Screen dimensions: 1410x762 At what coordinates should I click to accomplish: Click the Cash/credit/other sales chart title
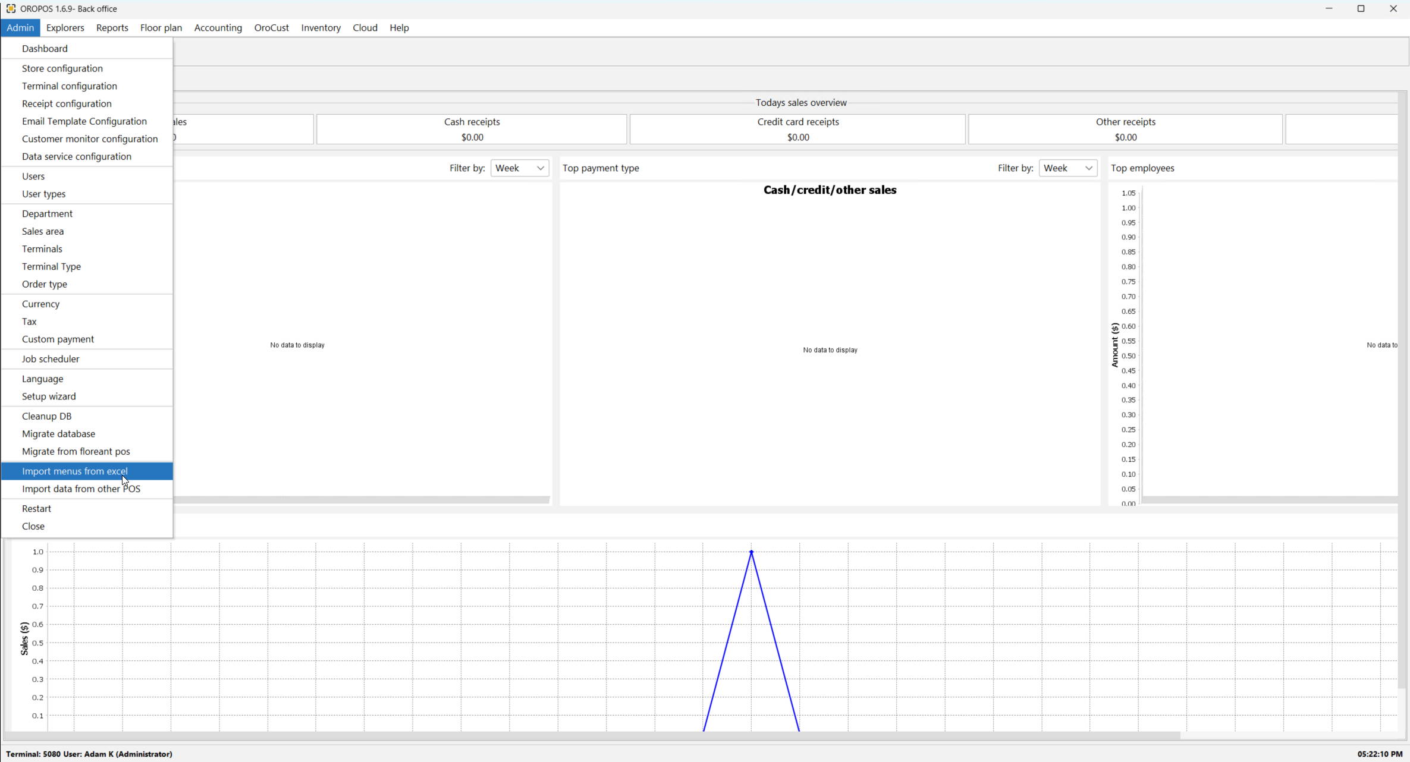830,190
